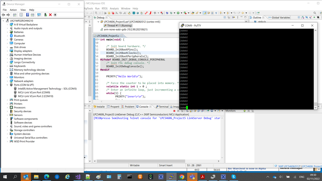The height and width of the screenshot is (181, 322).
Task: Click the black down-arrow Disable device icon
Action: coord(55,15)
